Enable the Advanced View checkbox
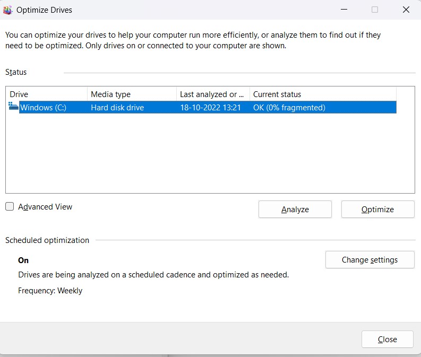This screenshot has width=421, height=357. [10, 206]
